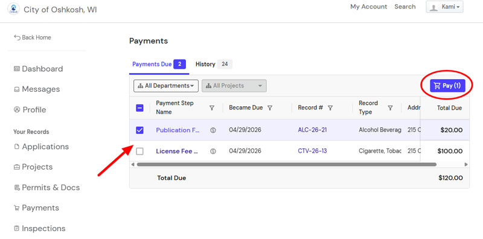483x239 pixels.
Task: Click the $120.00 total due amount
Action: pos(450,178)
